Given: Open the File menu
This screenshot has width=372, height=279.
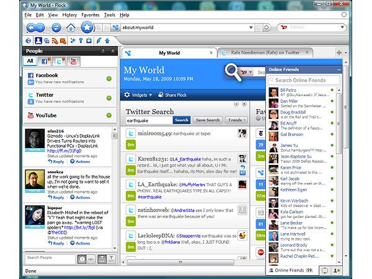Looking at the screenshot, I should [x=28, y=15].
